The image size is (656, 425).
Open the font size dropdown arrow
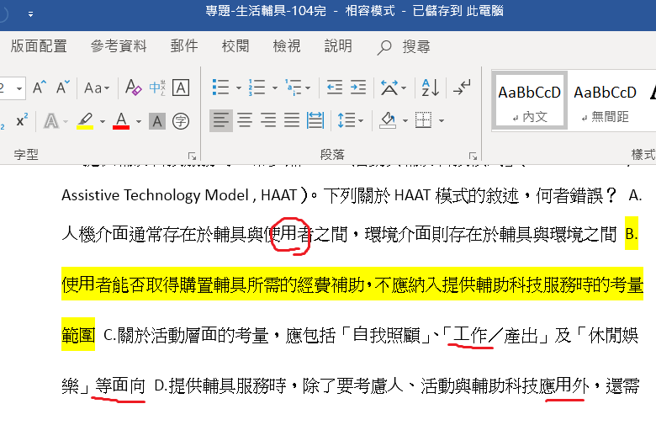pyautogui.click(x=19, y=88)
